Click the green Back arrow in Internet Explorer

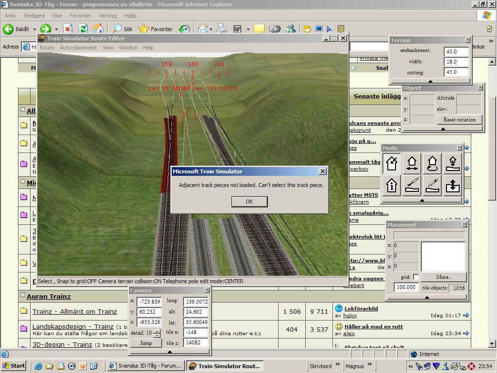coord(8,29)
